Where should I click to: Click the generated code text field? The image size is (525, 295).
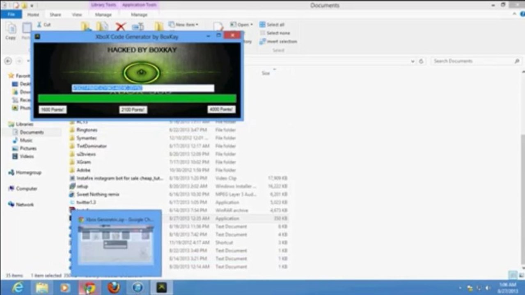pyautogui.click(x=143, y=88)
